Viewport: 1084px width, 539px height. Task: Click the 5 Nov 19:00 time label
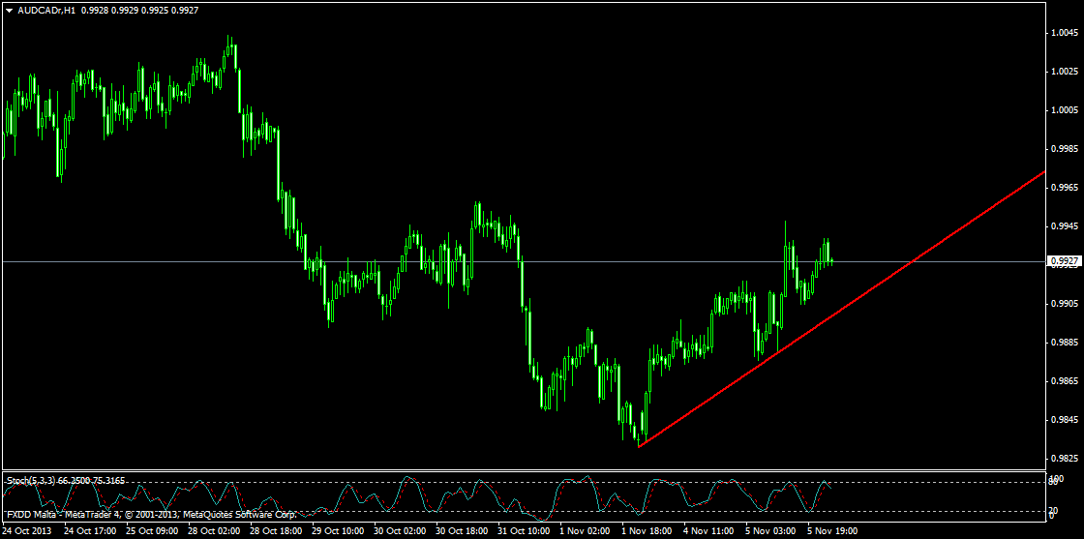click(x=833, y=530)
